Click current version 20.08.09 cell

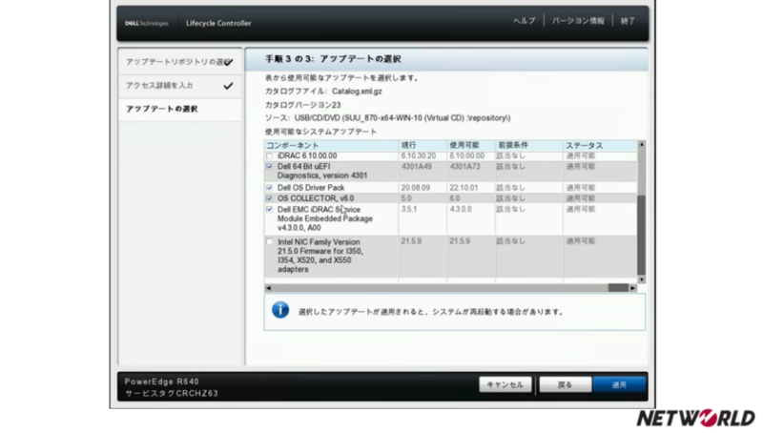click(x=416, y=188)
